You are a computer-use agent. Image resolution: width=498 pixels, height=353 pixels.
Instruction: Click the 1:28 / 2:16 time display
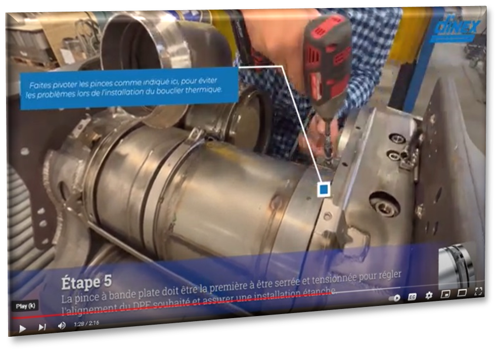click(x=86, y=324)
